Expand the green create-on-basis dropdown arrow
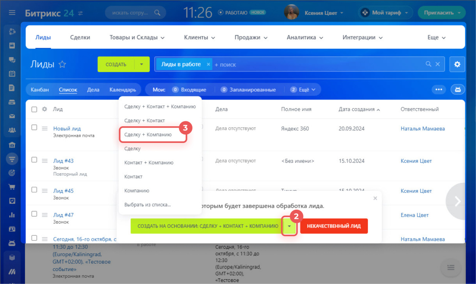476x284 pixels. [x=289, y=226]
